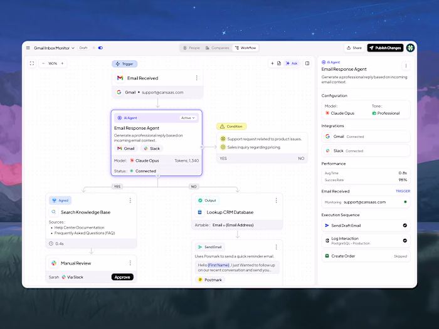This screenshot has height=329, width=439.
Task: Click Publish Changes button
Action: coord(385,48)
